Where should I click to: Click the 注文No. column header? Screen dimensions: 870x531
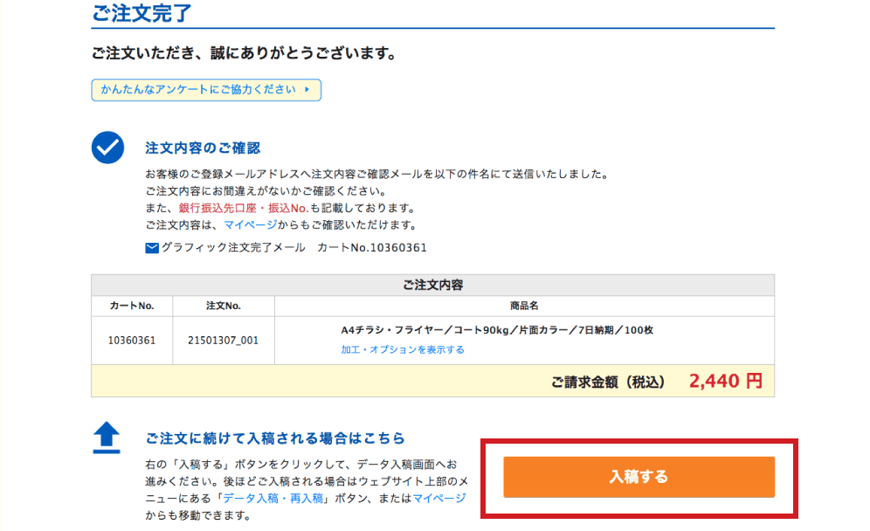pyautogui.click(x=223, y=306)
